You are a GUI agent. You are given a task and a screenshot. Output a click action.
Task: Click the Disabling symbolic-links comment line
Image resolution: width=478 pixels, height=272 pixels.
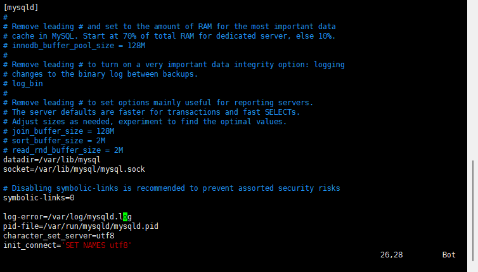172,188
